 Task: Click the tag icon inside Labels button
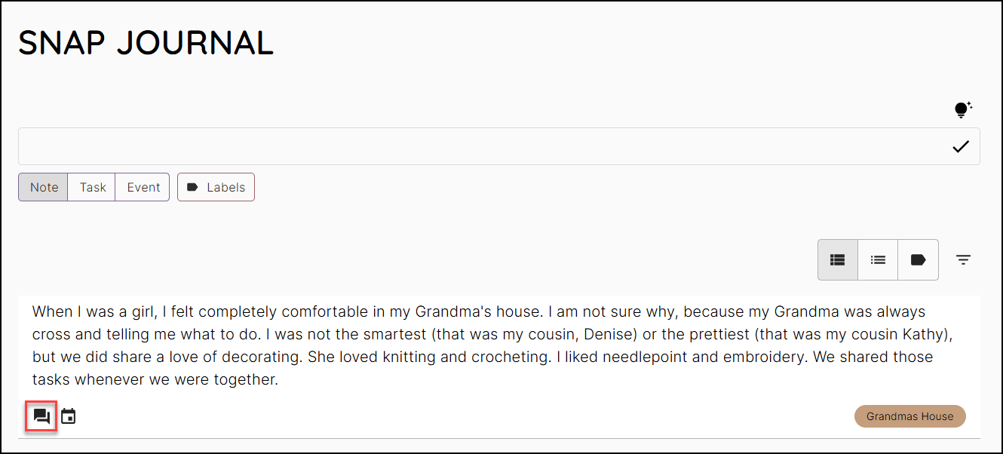pos(192,187)
